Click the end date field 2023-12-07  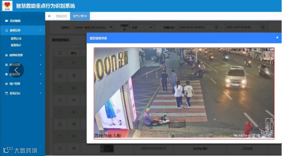[245, 27]
